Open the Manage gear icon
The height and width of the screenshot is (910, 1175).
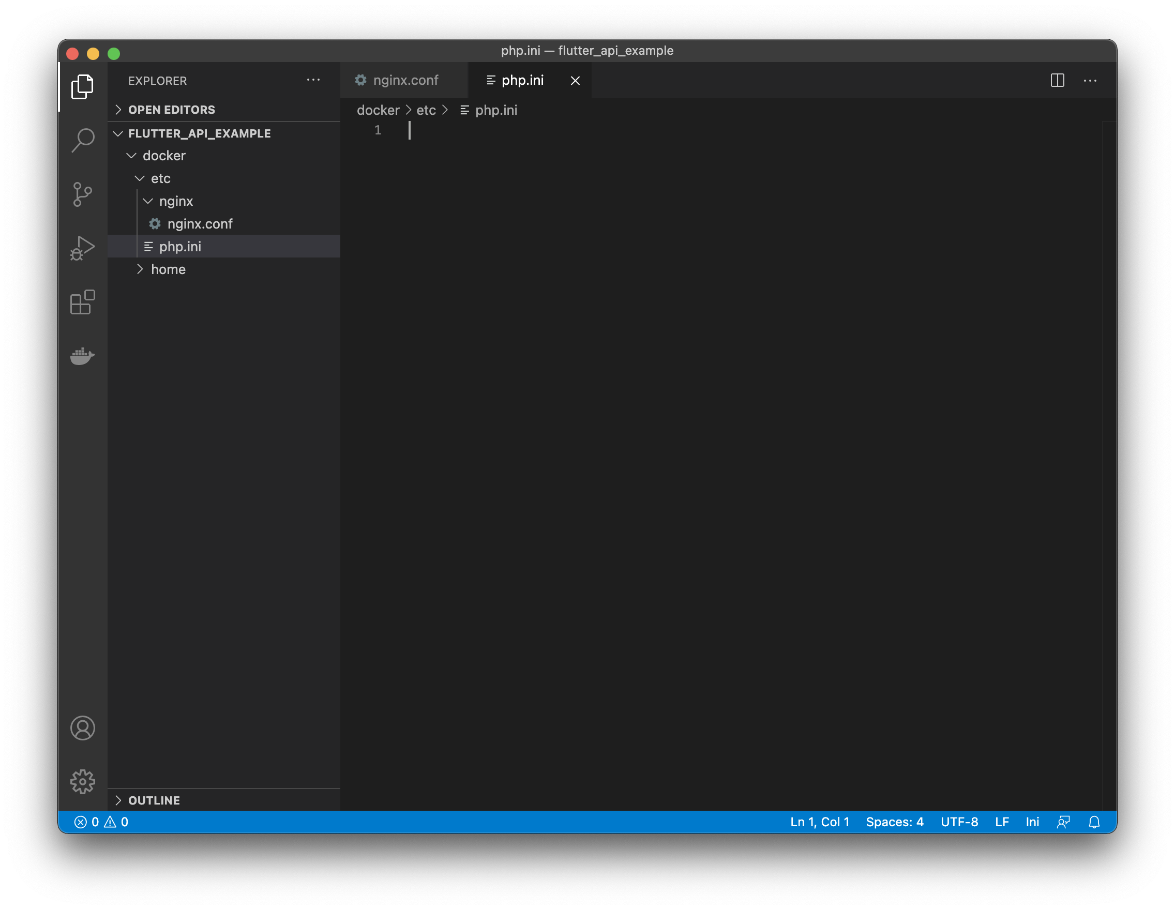click(x=83, y=781)
